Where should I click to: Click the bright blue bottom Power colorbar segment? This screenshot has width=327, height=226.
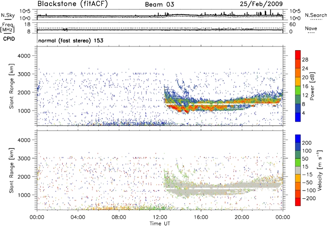point(298,117)
